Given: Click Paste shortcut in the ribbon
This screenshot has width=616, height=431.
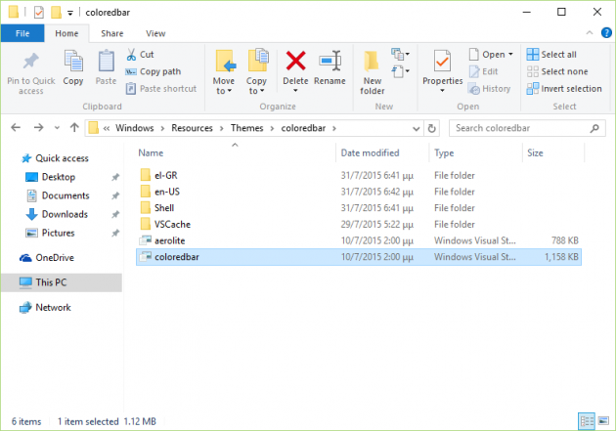Looking at the screenshot, I should coord(160,89).
